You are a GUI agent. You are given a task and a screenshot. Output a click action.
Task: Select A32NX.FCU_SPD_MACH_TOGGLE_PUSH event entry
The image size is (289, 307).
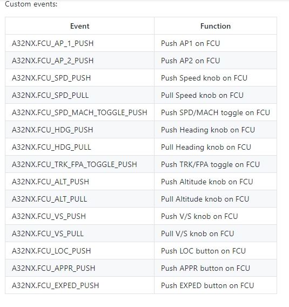pyautogui.click(x=79, y=112)
